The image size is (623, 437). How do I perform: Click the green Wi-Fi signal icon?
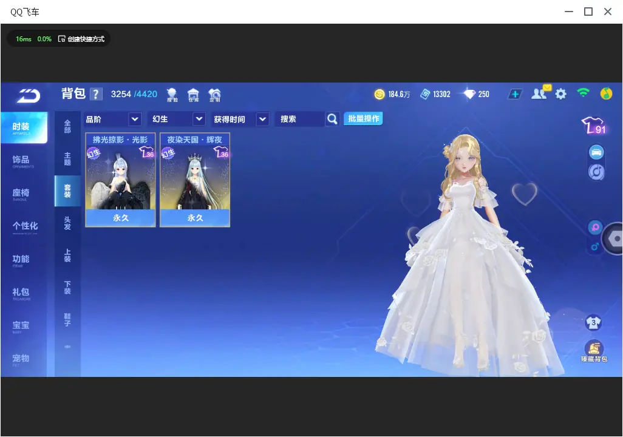point(584,93)
